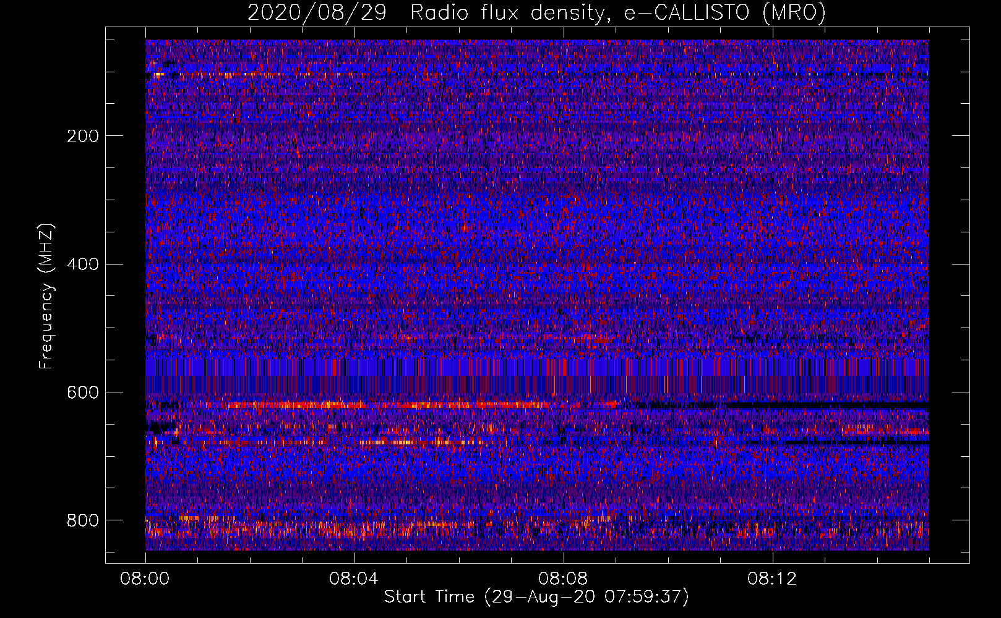Click the 600 frequency tick label
The image size is (1001, 618).
point(83,393)
